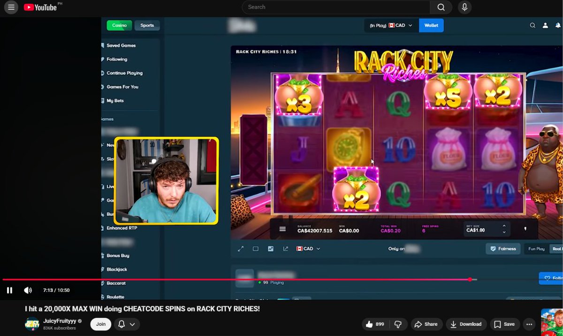563x336 pixels.
Task: Click the video title text
Action: coord(142,309)
